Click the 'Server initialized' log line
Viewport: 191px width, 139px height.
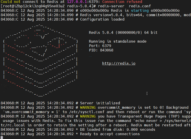60,103
